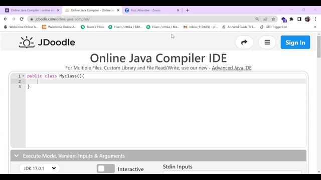The image size is (321, 180).
Task: Select the active Online Java Compiler tab
Action: coord(92,10)
